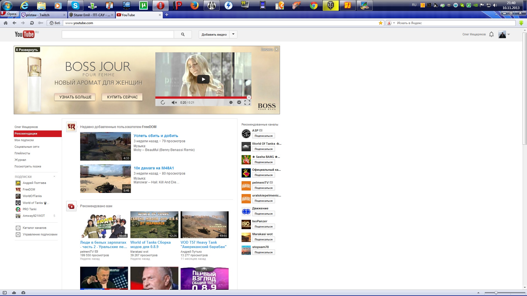Switch to the pristaw - Twitch tab
The image size is (527, 296).
43,15
